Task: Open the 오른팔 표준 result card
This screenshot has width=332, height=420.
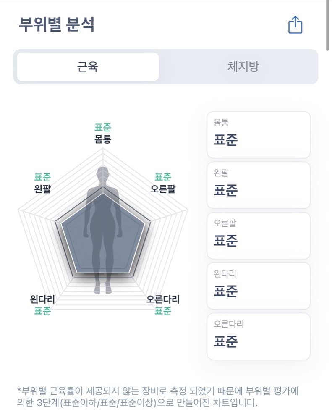Action: 259,236
